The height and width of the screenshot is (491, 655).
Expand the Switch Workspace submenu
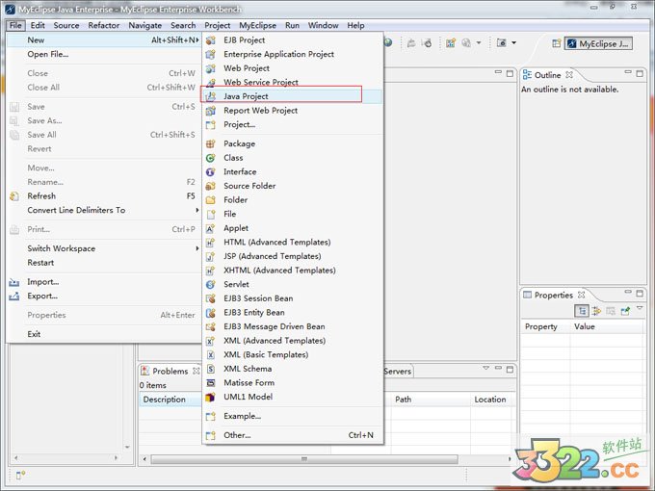pos(197,248)
